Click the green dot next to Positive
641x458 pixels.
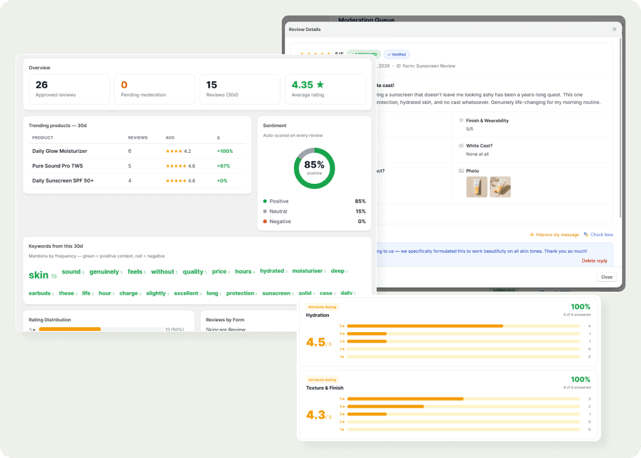265,201
